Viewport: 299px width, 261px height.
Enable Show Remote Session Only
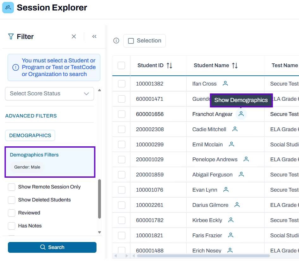11,187
